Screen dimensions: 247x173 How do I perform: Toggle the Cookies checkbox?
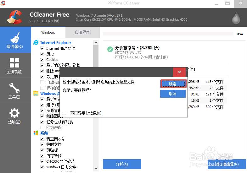42,60
